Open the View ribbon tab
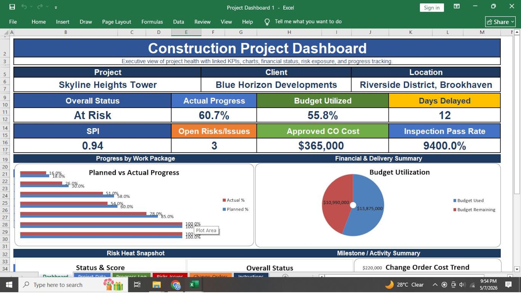Image resolution: width=521 pixels, height=293 pixels. [226, 22]
